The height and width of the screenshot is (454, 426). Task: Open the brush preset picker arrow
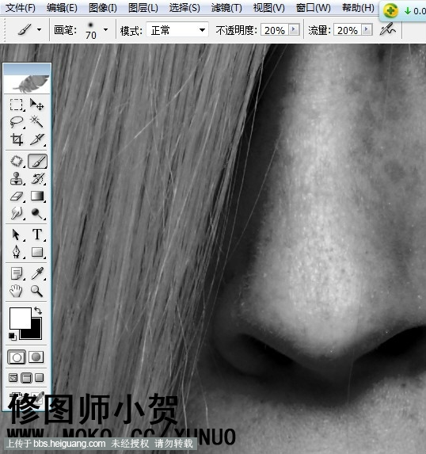pyautogui.click(x=105, y=29)
